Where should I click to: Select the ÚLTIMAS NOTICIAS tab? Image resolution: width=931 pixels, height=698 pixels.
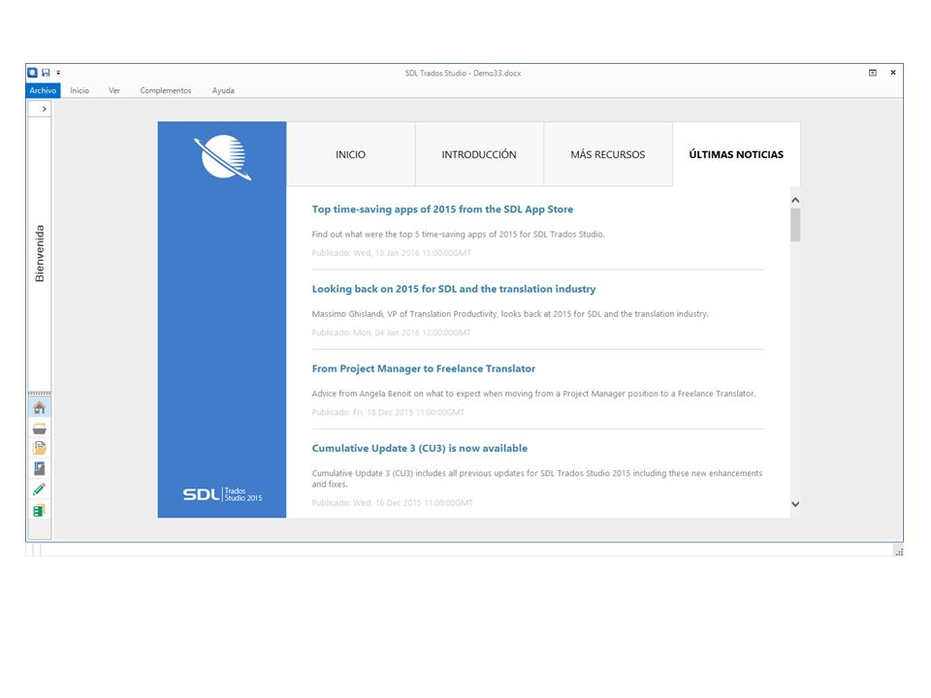click(x=736, y=154)
